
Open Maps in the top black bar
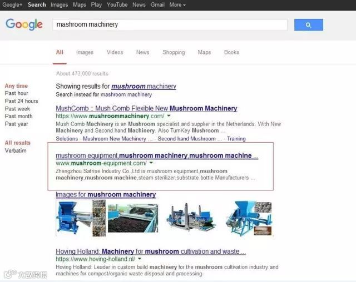click(80, 5)
